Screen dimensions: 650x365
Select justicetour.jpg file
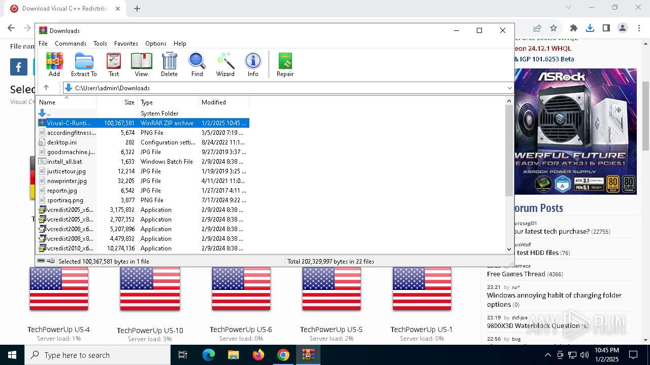[x=67, y=171]
